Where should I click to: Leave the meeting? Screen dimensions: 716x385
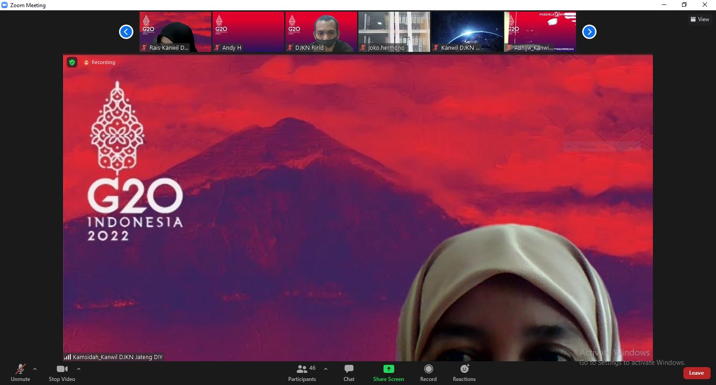(697, 373)
